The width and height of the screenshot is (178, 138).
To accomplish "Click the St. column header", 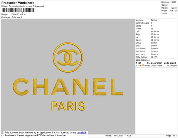I will pos(148,63).
